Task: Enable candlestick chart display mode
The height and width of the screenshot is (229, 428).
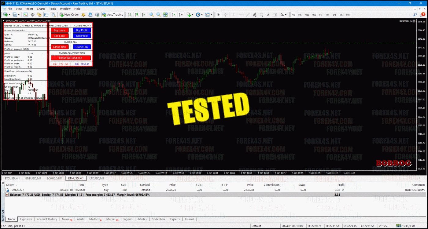Action: (137, 14)
